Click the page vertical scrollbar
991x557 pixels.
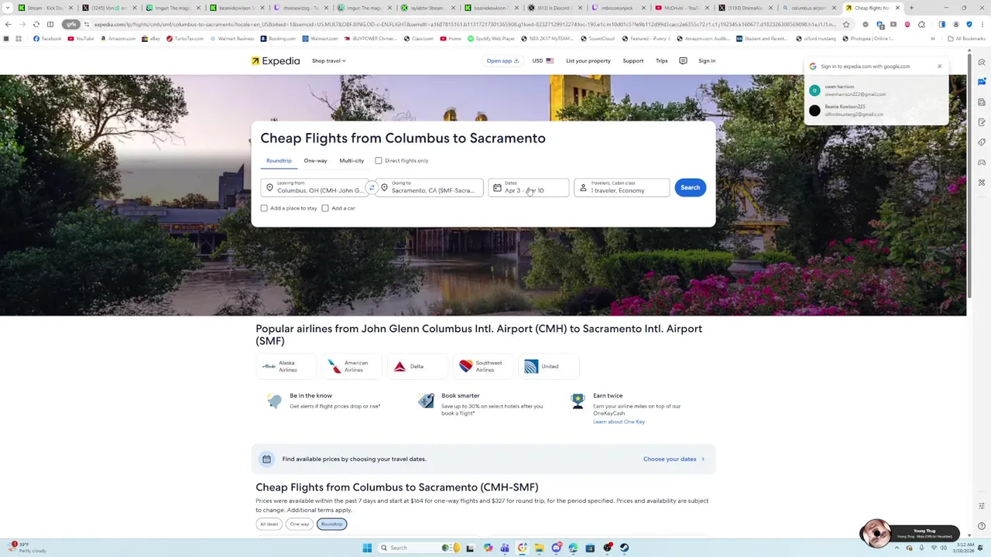coord(969,174)
